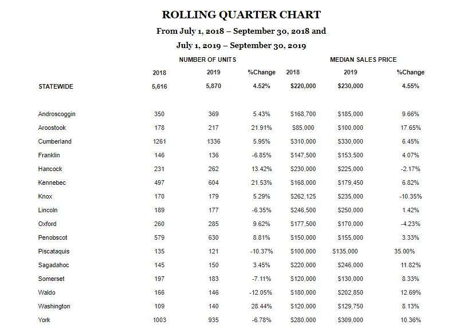Select the Androscoggin county name
This screenshot has width=455, height=333.
click(57, 114)
